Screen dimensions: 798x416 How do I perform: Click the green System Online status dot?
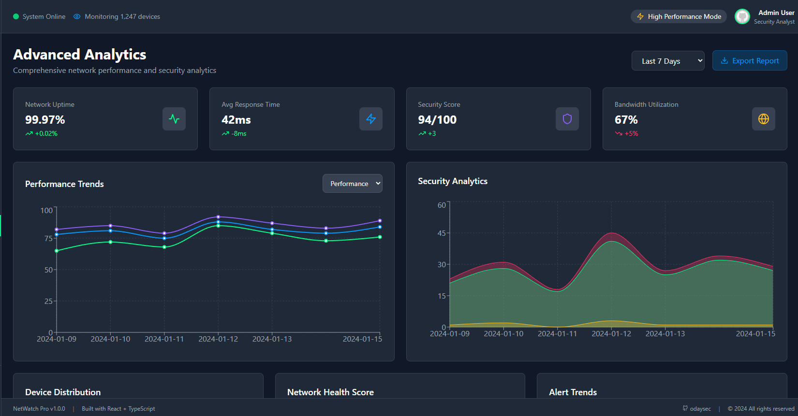[16, 16]
